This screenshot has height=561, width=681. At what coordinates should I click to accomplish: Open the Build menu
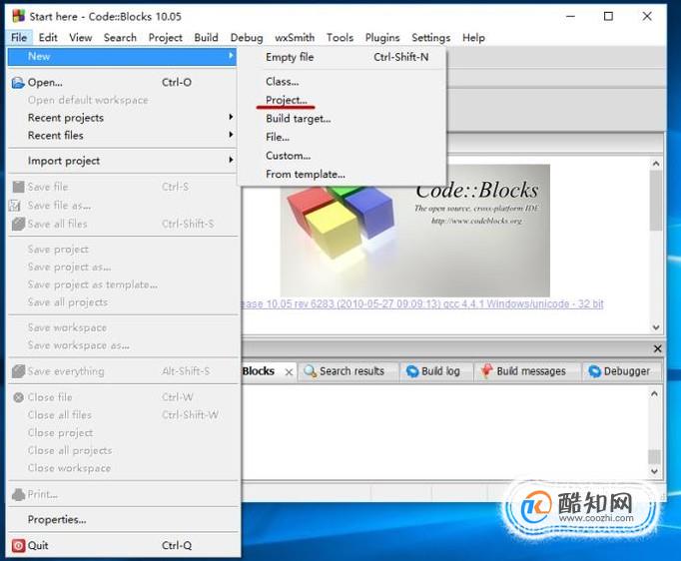click(x=206, y=38)
